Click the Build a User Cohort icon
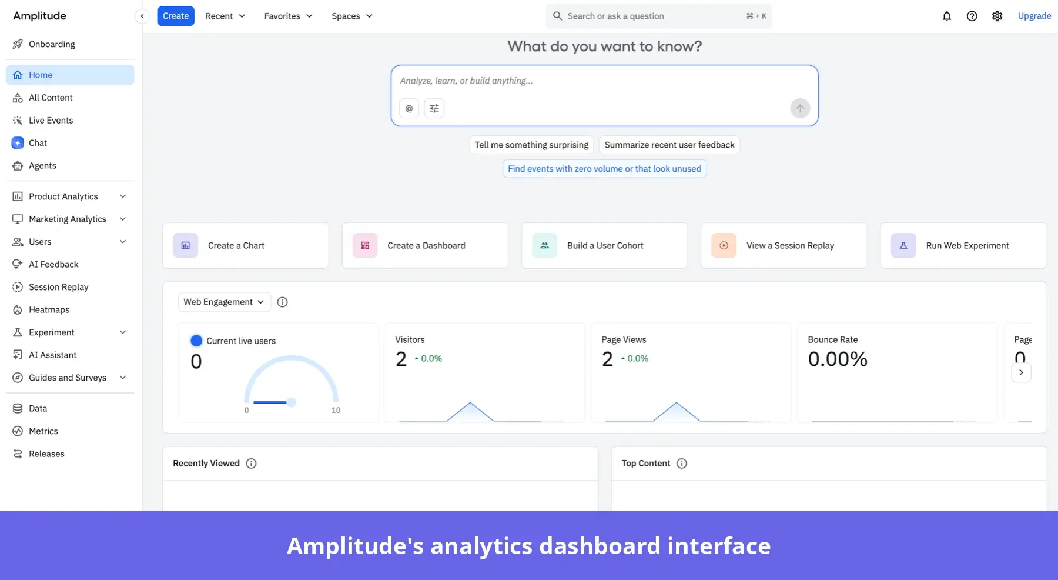1058x580 pixels. 545,246
